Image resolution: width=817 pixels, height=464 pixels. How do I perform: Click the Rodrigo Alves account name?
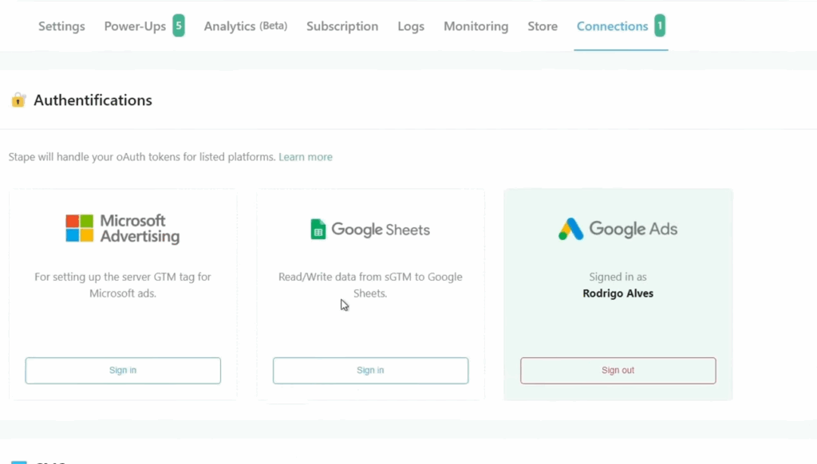tap(618, 293)
